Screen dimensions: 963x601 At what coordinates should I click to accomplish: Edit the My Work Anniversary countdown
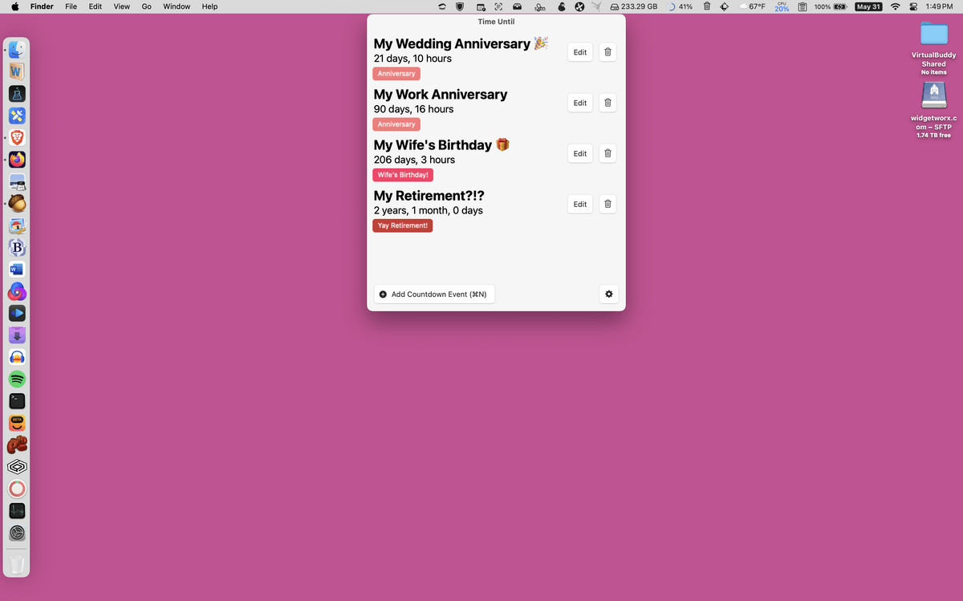point(580,103)
